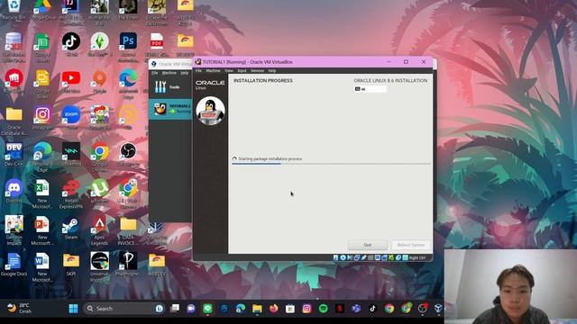Select the keyboard layout indicator 'us'
The image size is (577, 324).
(371, 89)
